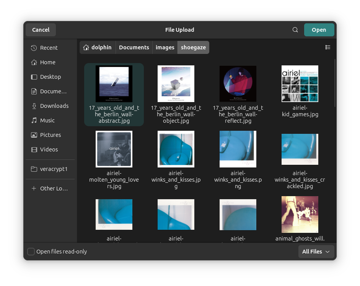Open Music in the sidebar
360x286 pixels.
[50, 120]
